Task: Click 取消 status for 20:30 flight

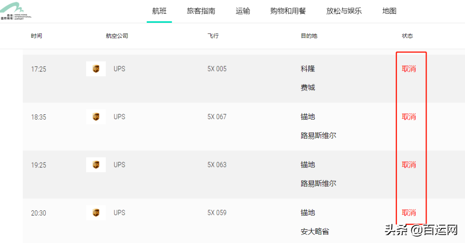Action: click(x=409, y=213)
